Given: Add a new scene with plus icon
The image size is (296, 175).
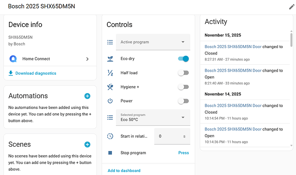Looking at the screenshot, I should click(87, 145).
